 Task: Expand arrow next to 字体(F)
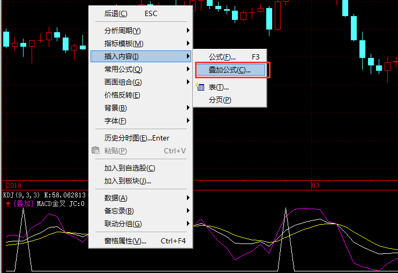[188, 121]
